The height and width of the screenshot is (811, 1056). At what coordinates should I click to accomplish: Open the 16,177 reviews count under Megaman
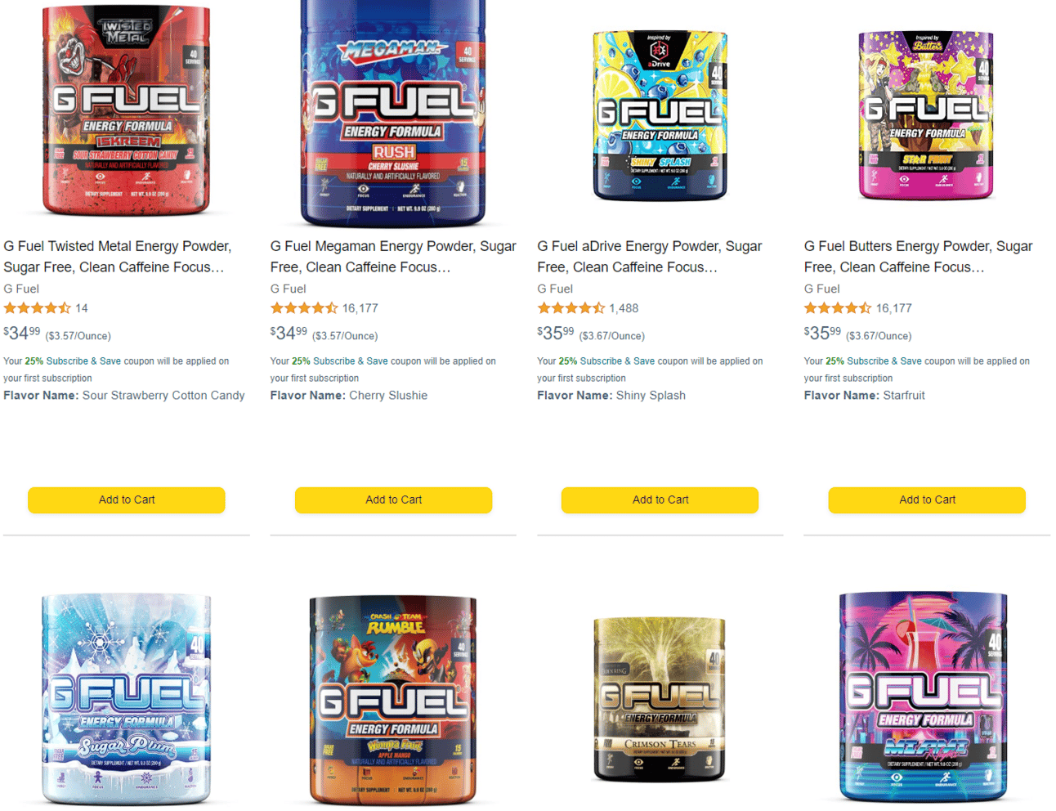coord(360,308)
